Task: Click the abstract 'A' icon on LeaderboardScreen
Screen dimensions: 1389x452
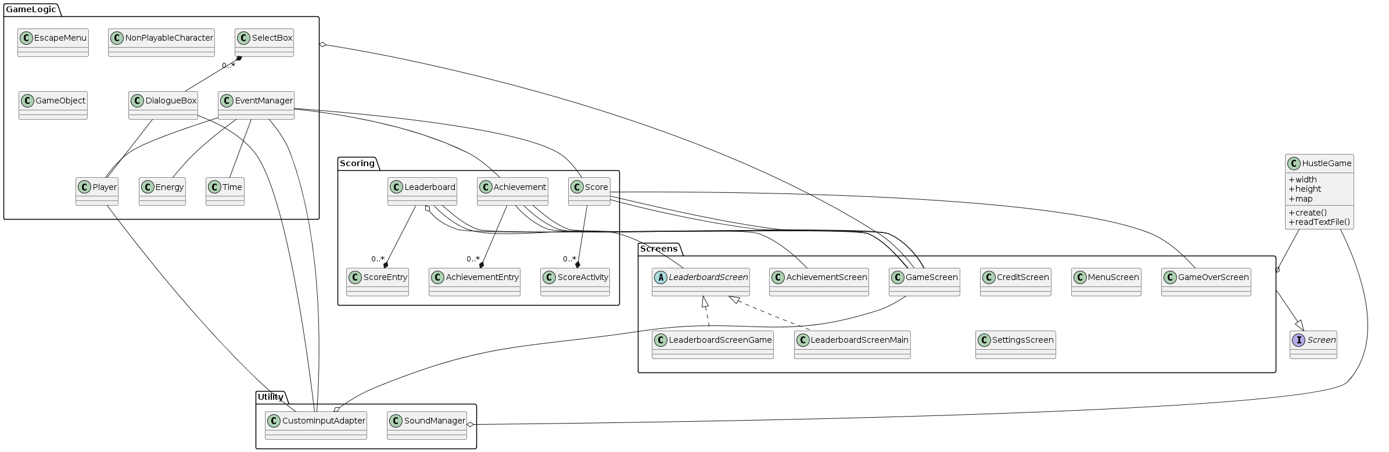Action: pos(661,278)
